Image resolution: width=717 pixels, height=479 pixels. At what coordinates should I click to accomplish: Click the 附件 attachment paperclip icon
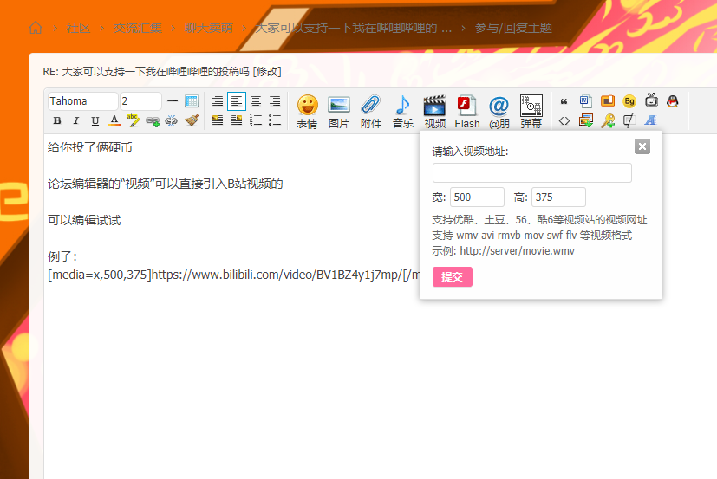tap(371, 111)
